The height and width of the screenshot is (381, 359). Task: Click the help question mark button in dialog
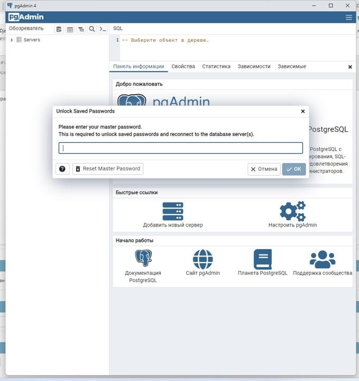(62, 169)
